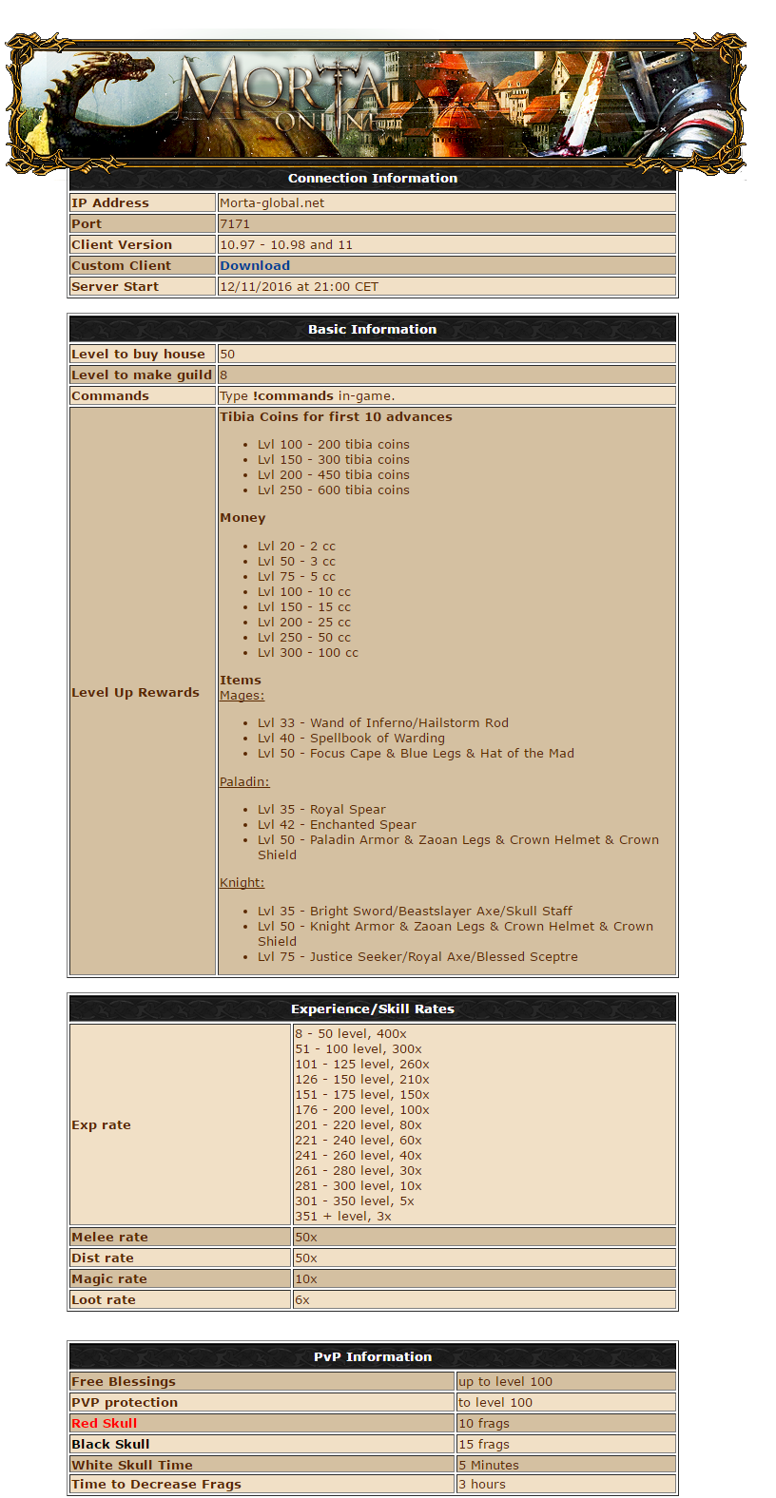Click the Basic Information header
776x1498 pixels.
point(373,330)
